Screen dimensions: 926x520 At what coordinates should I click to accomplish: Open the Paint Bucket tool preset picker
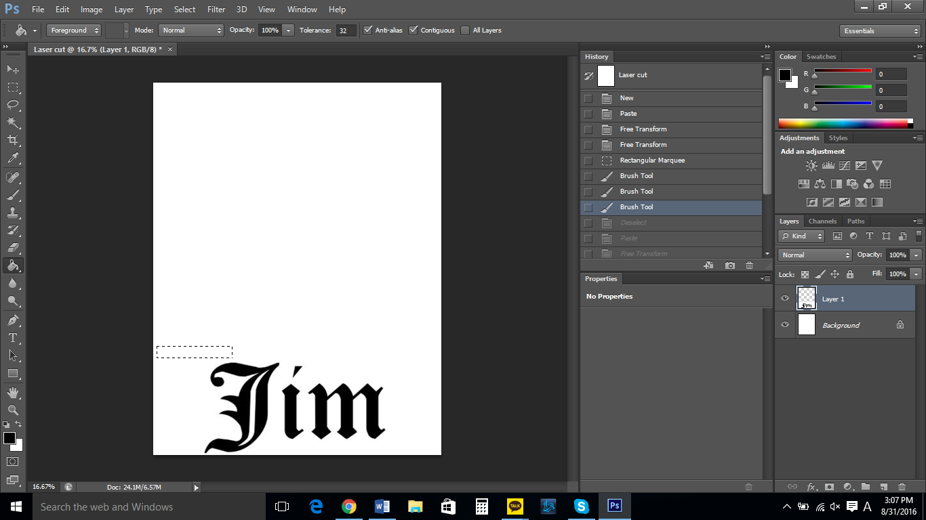[25, 30]
